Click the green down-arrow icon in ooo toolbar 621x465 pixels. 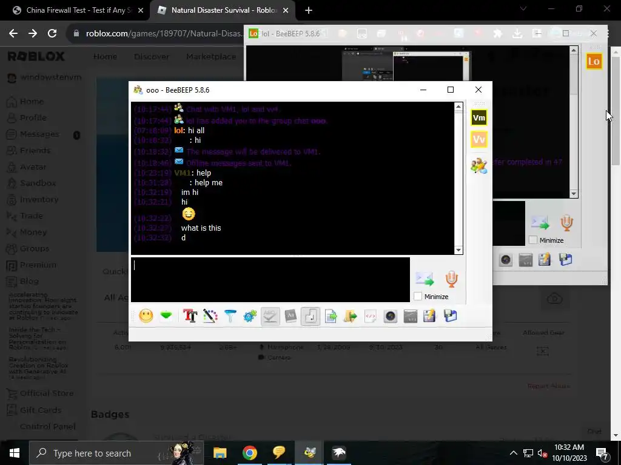(x=166, y=316)
